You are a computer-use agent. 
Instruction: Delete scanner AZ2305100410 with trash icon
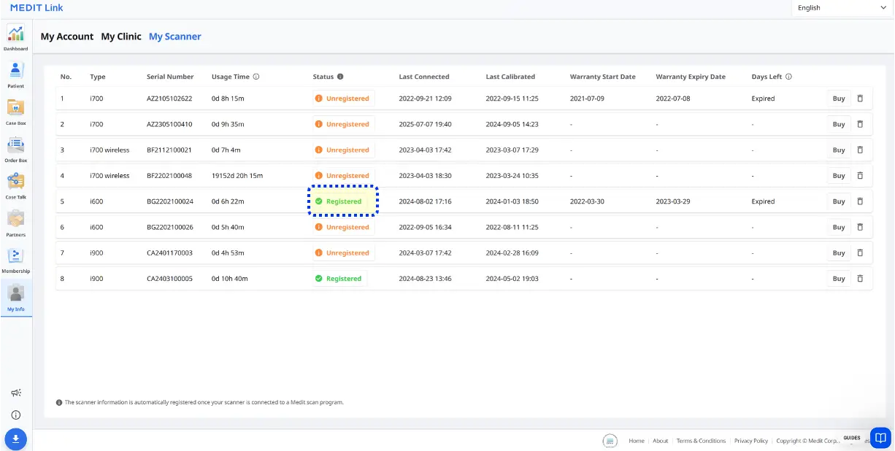tap(860, 124)
